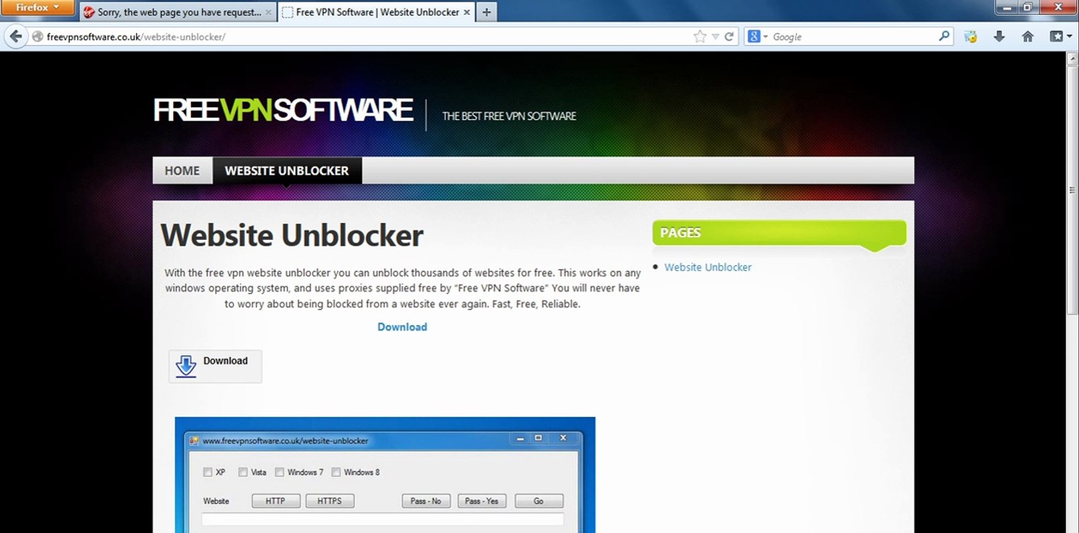
Task: Reload the page with the refresh icon
Action: tap(729, 36)
